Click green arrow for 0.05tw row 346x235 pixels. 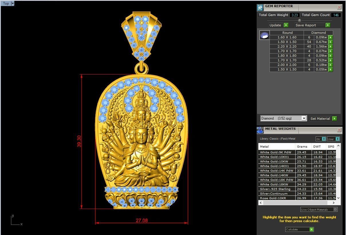point(330,69)
